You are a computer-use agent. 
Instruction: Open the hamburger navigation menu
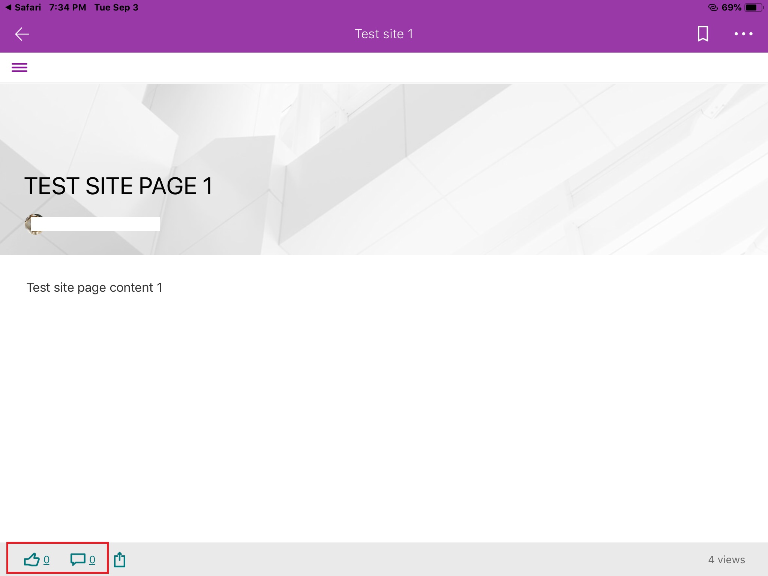coord(19,67)
